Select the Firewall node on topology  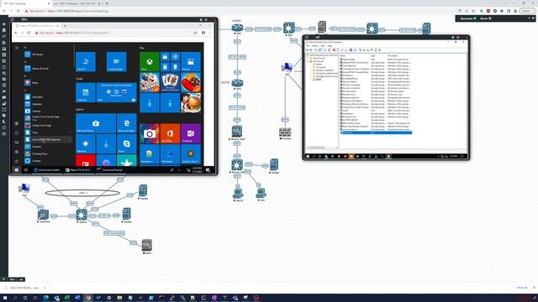pyautogui.click(x=285, y=133)
